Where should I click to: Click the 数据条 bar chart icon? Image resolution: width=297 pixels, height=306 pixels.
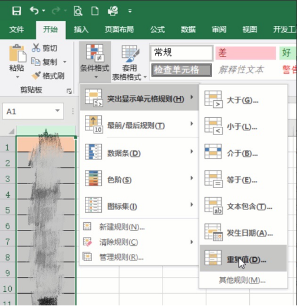pos(93,152)
